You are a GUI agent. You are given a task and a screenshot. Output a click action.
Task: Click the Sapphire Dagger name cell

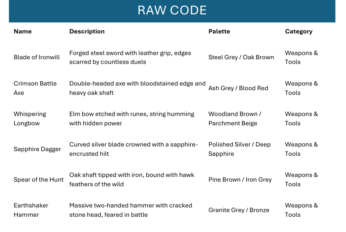click(37, 149)
